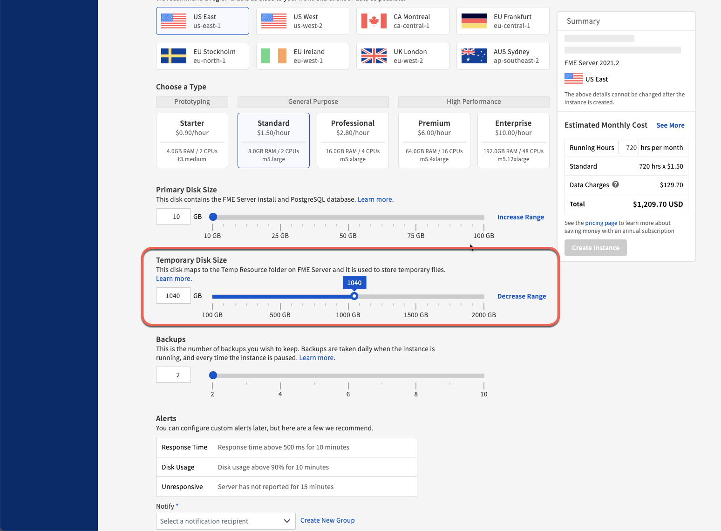Open the notification recipient dropdown

[x=225, y=521]
